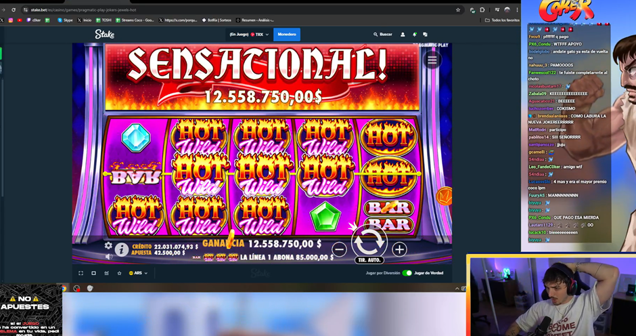Viewport: 636px width, 336px height.
Task: Open the https://x.com/porqu... bookmark
Action: (178, 20)
